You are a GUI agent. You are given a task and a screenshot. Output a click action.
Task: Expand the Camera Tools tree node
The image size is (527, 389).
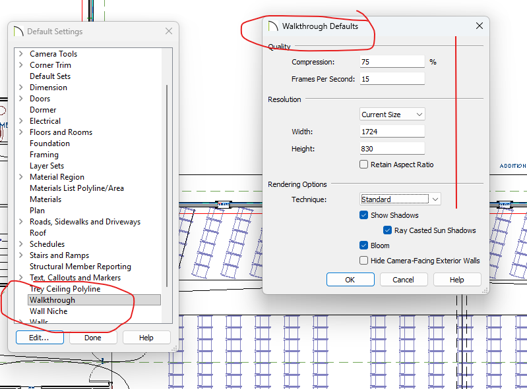point(21,54)
